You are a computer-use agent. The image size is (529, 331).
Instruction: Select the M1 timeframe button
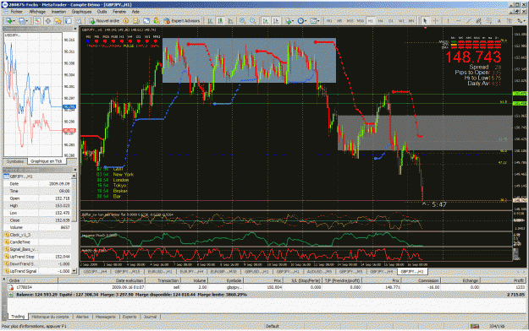coord(329,21)
